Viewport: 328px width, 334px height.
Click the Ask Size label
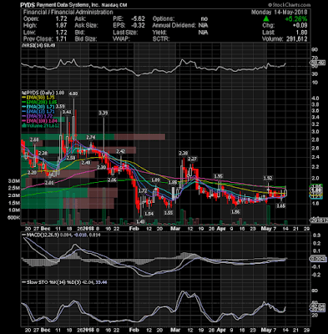point(86,26)
